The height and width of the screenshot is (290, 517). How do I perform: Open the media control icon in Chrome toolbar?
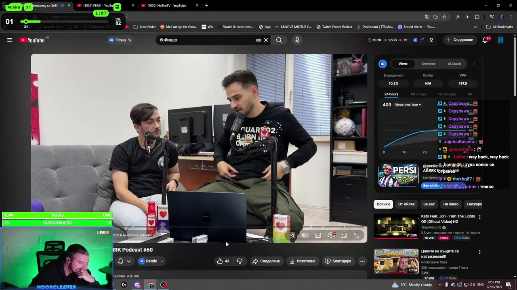coord(492,17)
